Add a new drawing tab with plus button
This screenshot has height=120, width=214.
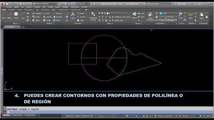(x=23, y=27)
